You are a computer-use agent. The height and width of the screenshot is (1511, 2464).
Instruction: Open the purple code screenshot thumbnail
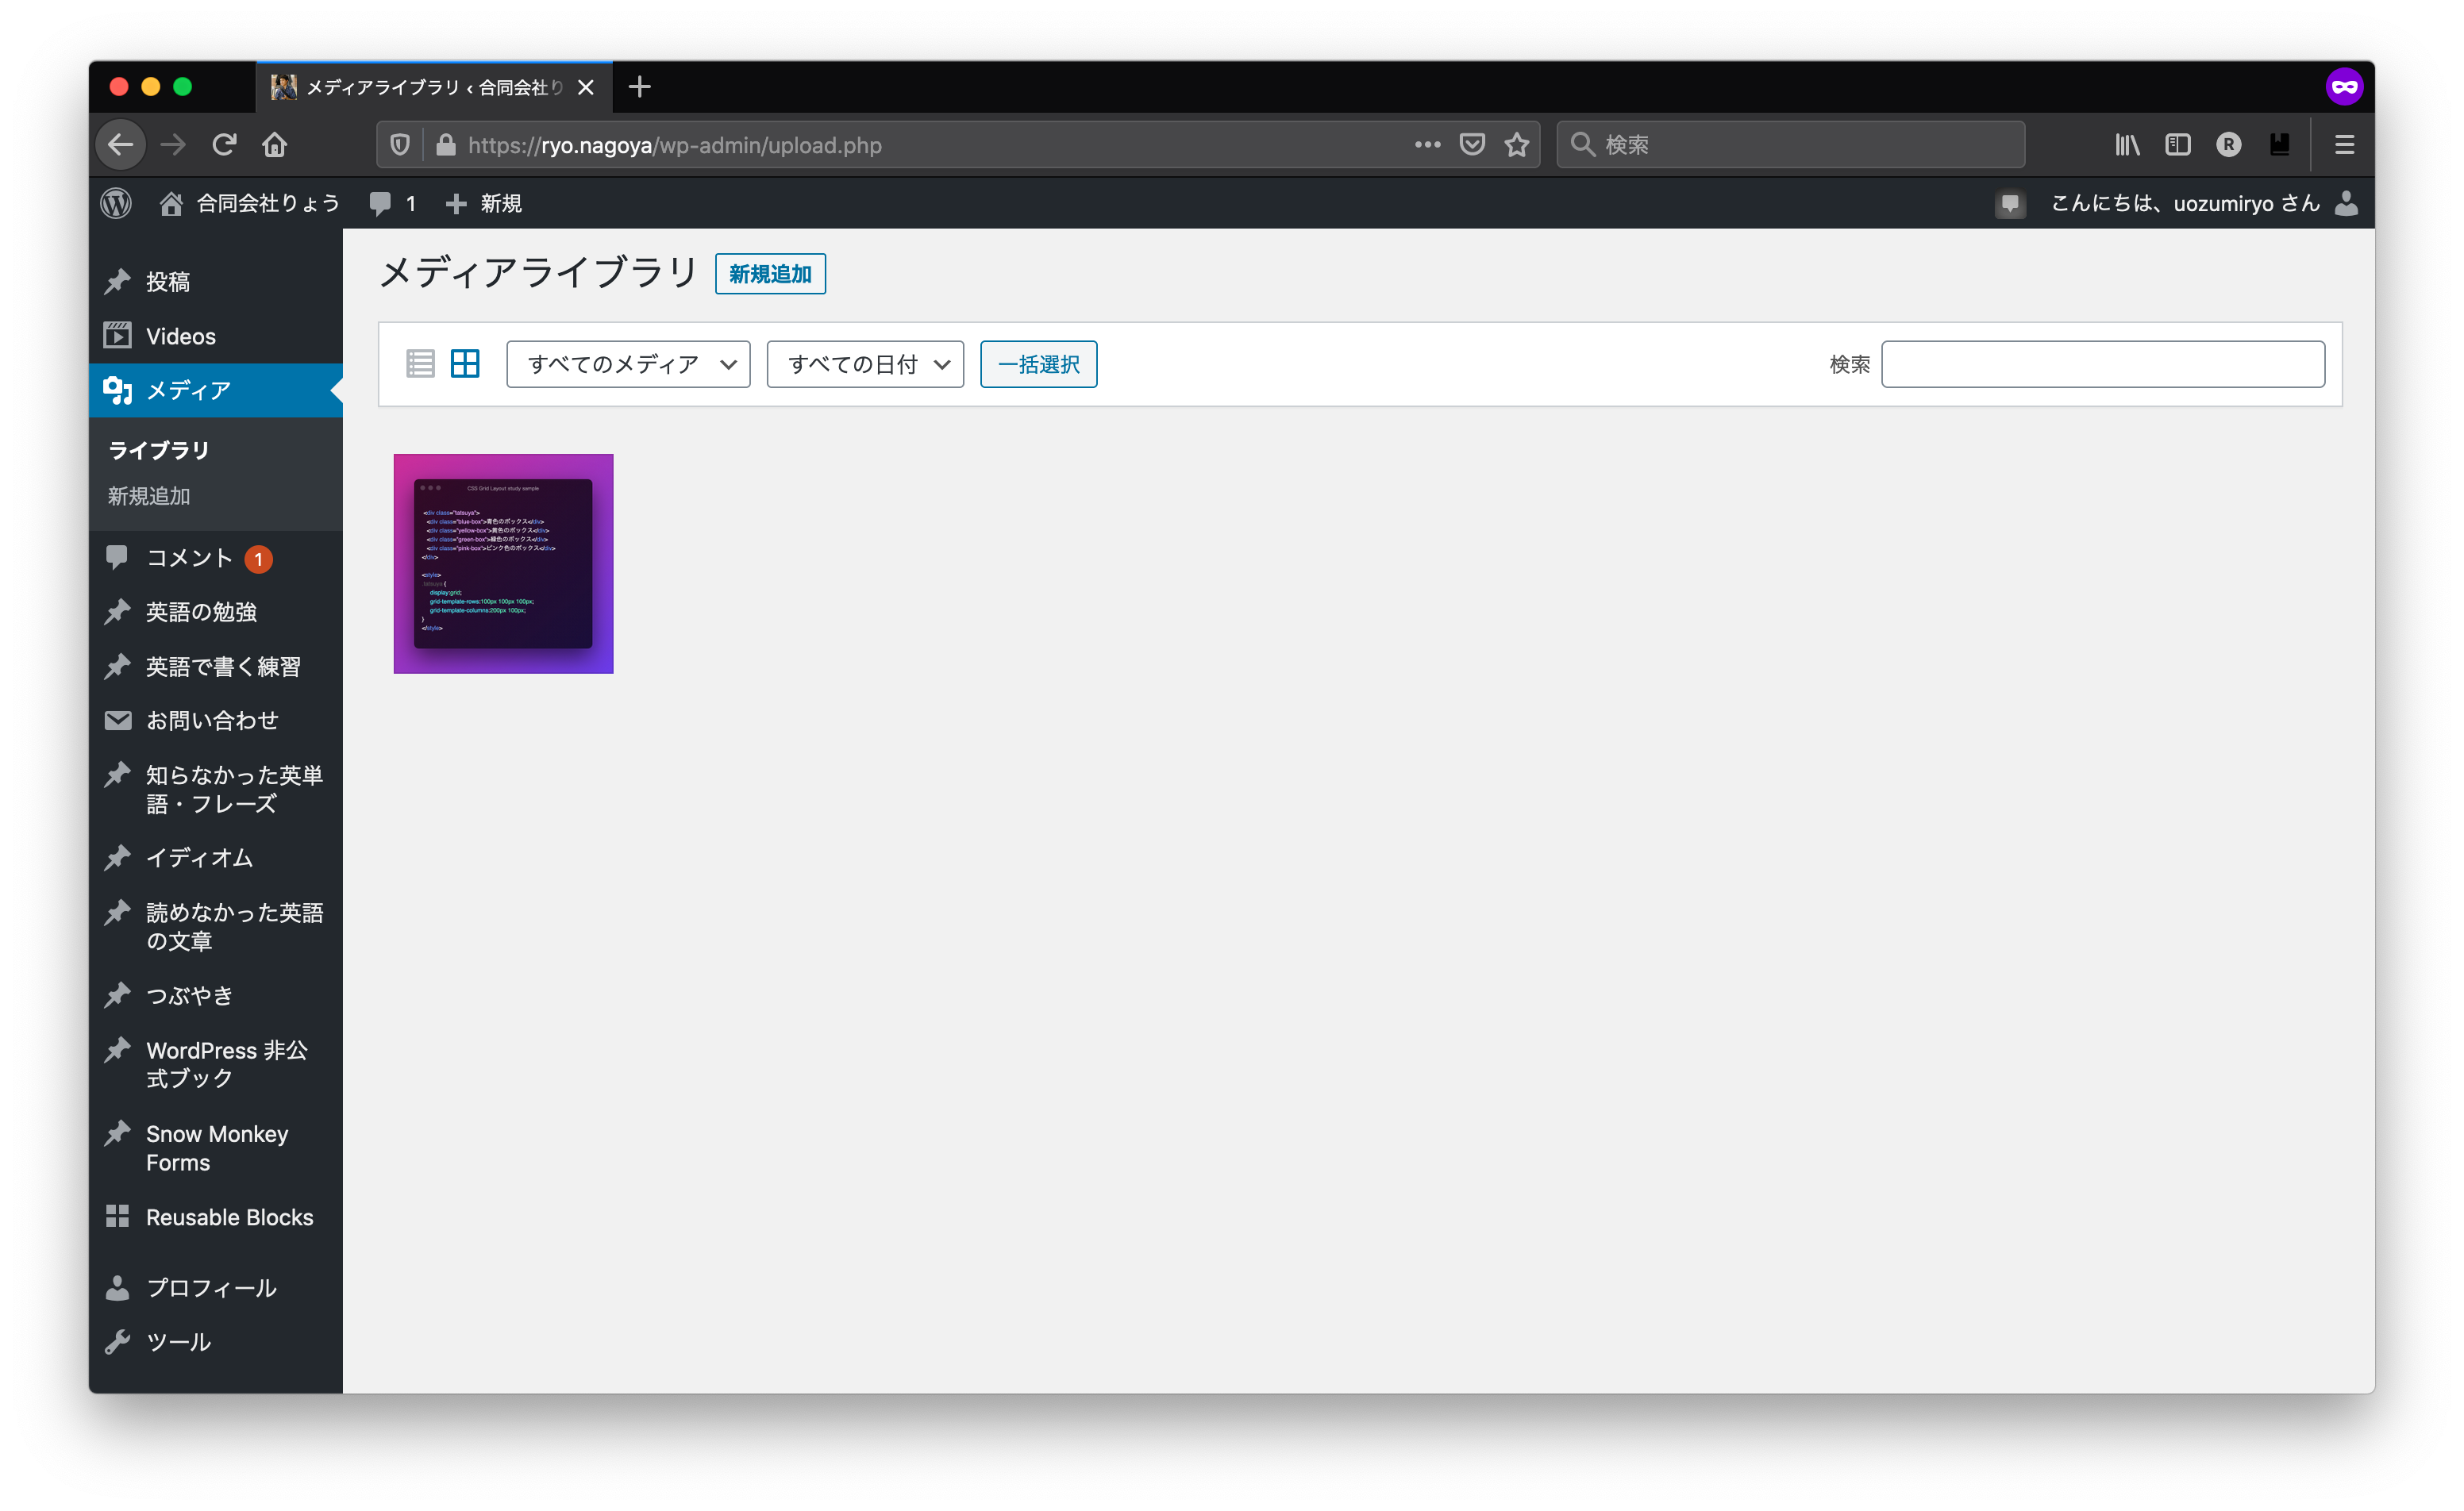point(503,564)
